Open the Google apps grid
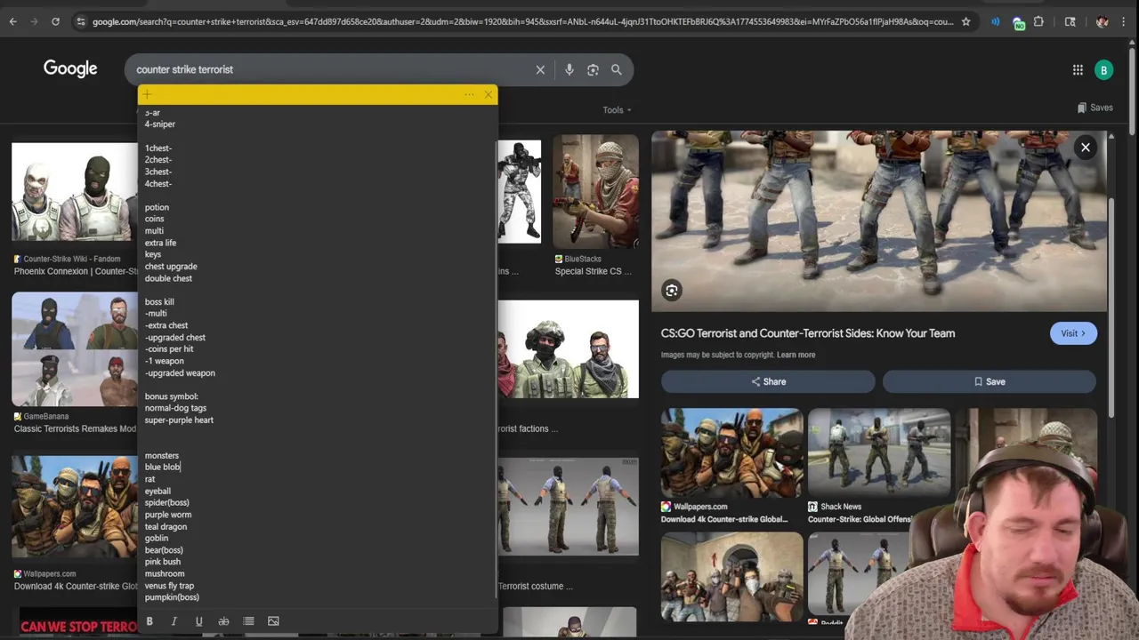The height and width of the screenshot is (640, 1139). (1078, 69)
